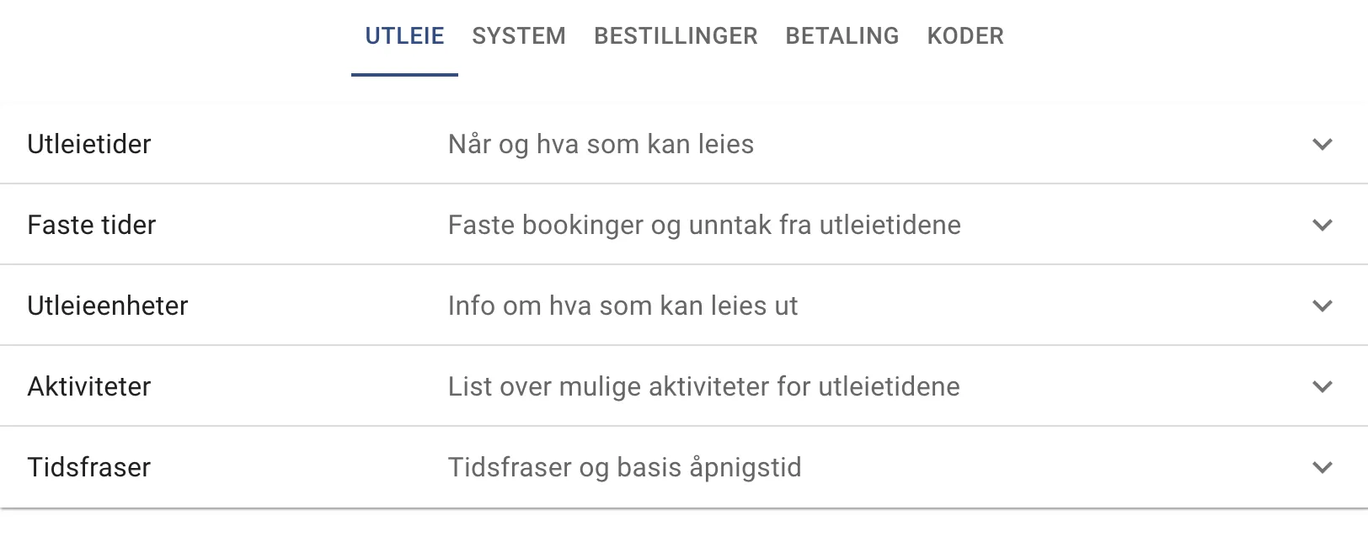Viewport: 1368px width, 537px height.
Task: Open the BESTILLINGER tab
Action: [674, 35]
